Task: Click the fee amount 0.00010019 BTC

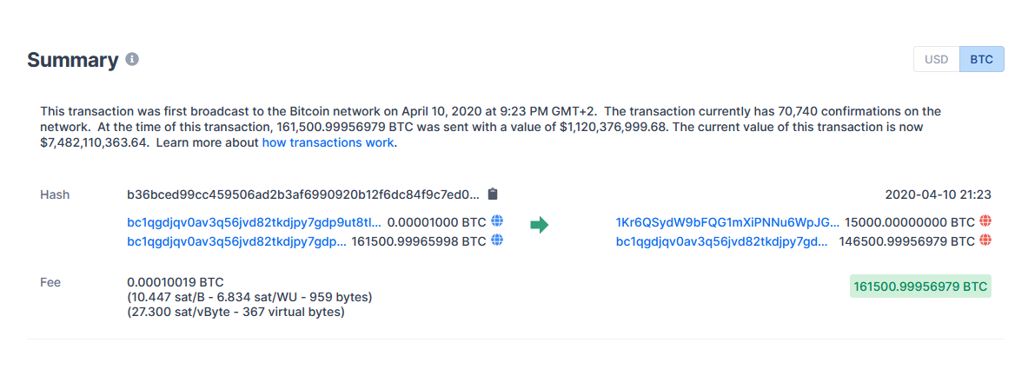Action: pyautogui.click(x=176, y=282)
